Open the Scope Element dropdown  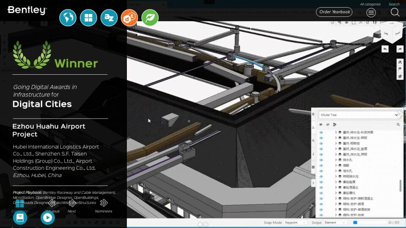tap(335, 223)
